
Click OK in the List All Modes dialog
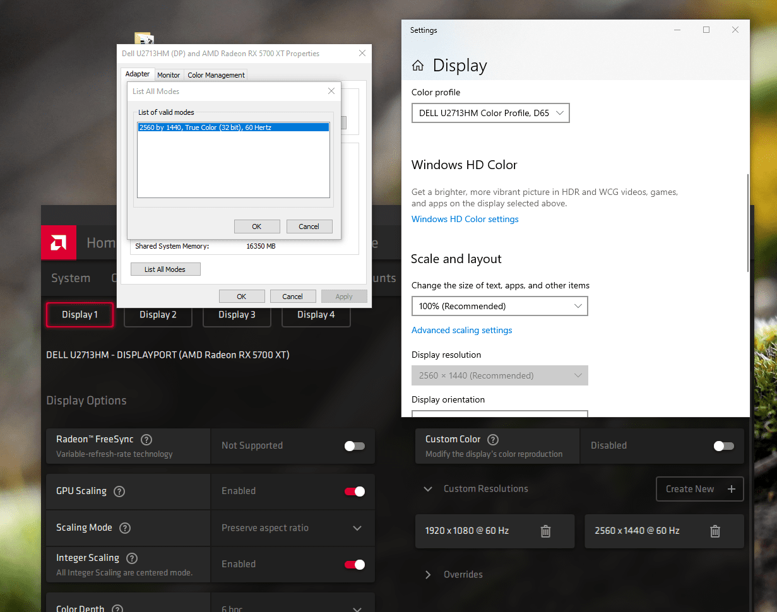point(257,227)
